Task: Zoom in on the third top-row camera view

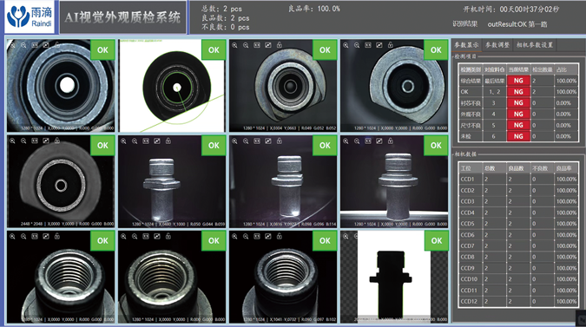Action: pyautogui.click(x=234, y=45)
